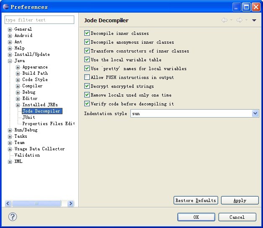
Task: Select Properties Files Editor tree item
Action: (x=48, y=123)
